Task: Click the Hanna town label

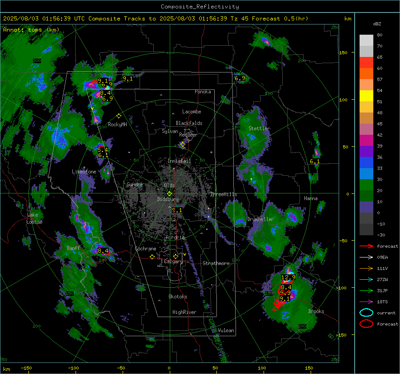Action: [311, 198]
